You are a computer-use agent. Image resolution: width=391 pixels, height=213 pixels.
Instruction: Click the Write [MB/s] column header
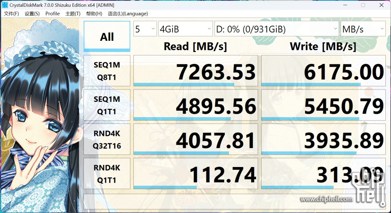(x=323, y=46)
